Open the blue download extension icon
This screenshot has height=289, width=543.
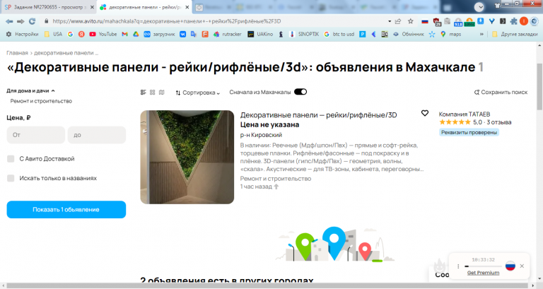[x=481, y=21]
